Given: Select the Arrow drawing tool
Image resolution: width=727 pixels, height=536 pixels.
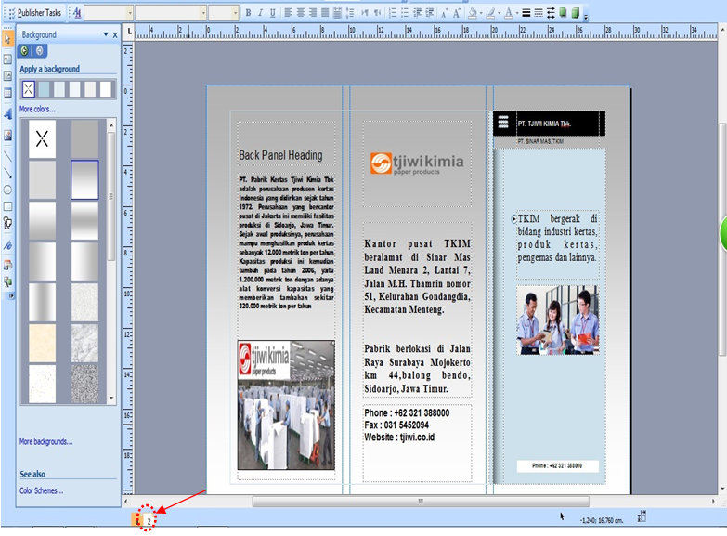Looking at the screenshot, I should click(7, 173).
